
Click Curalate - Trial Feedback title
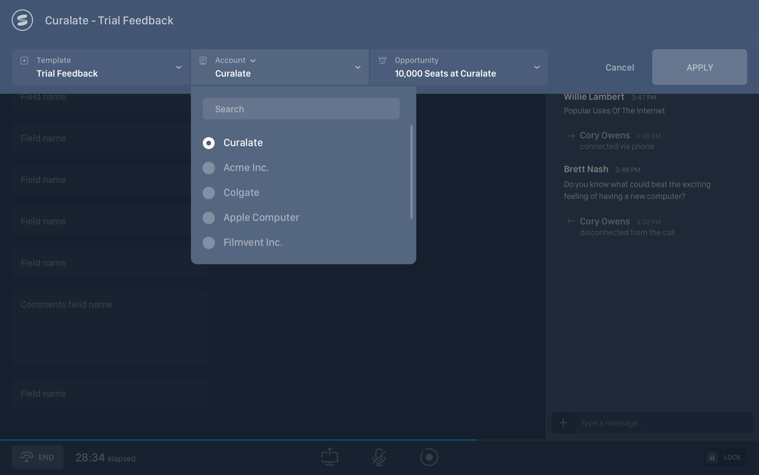(109, 20)
